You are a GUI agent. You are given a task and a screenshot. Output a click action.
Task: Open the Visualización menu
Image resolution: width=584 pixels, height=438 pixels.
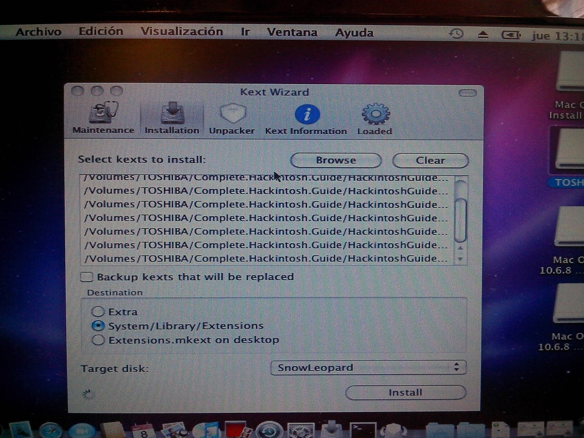tap(182, 31)
